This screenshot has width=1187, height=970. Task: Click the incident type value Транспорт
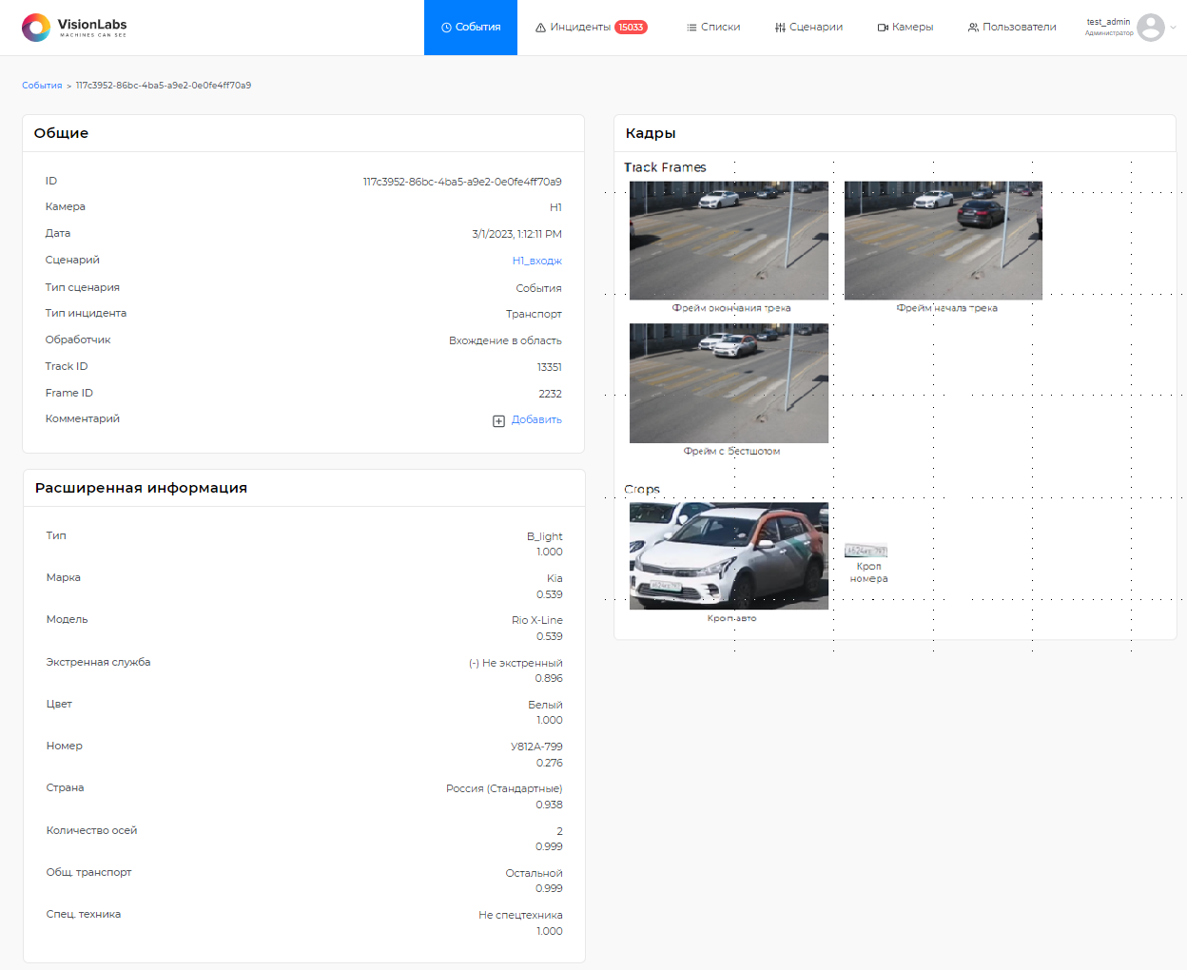[x=534, y=314]
